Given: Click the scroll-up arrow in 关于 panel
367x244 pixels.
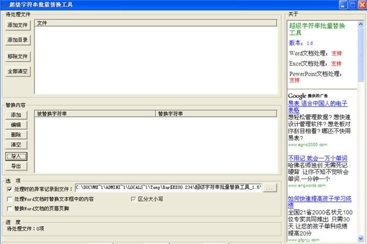Looking at the screenshot, I should tap(361, 24).
